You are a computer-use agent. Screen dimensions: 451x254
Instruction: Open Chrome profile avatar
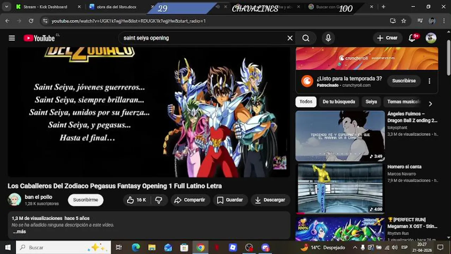[x=432, y=21]
